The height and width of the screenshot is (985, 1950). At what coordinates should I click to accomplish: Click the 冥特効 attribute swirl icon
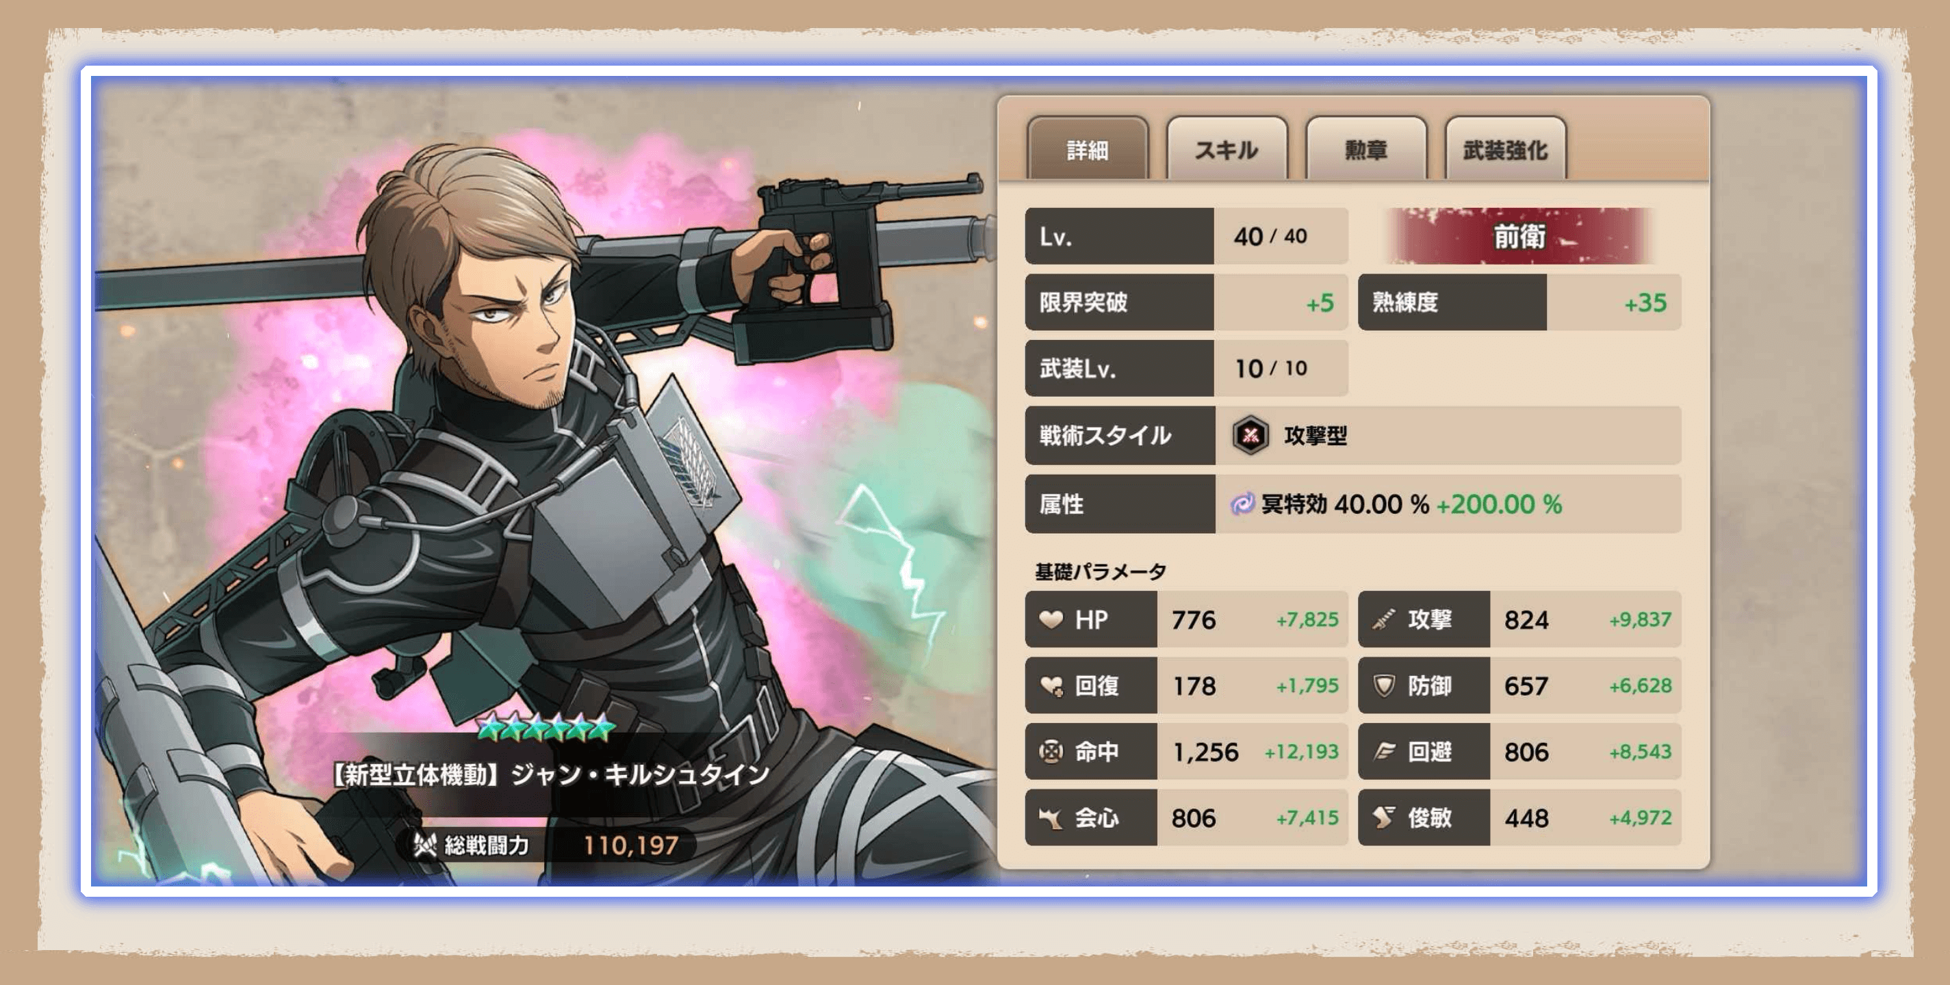[1242, 503]
